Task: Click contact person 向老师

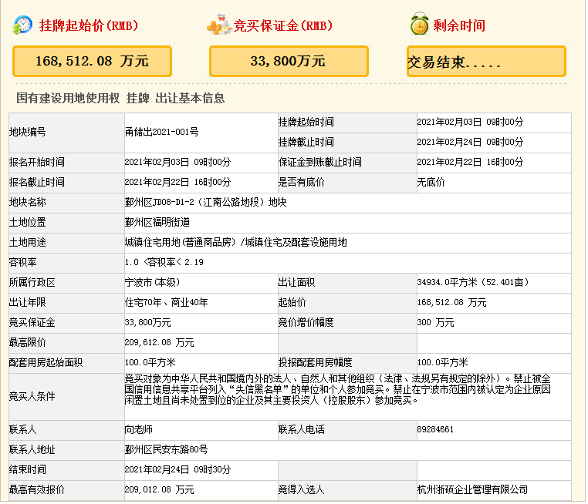Action: click(139, 429)
